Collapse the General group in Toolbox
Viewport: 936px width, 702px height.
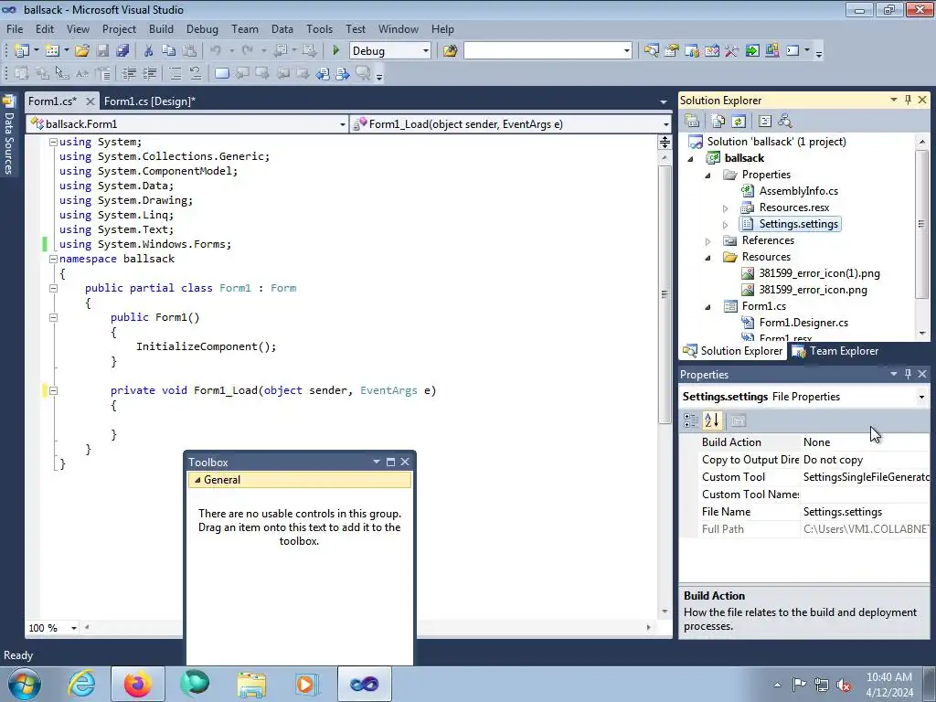click(x=197, y=479)
